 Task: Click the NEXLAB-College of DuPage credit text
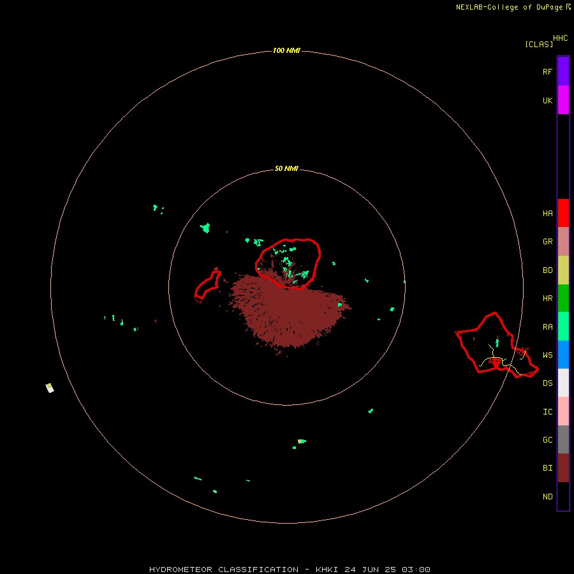tap(509, 7)
